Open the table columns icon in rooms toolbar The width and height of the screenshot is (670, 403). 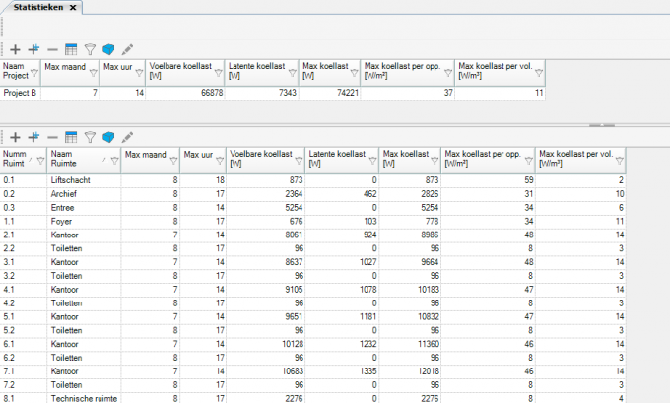click(x=71, y=137)
